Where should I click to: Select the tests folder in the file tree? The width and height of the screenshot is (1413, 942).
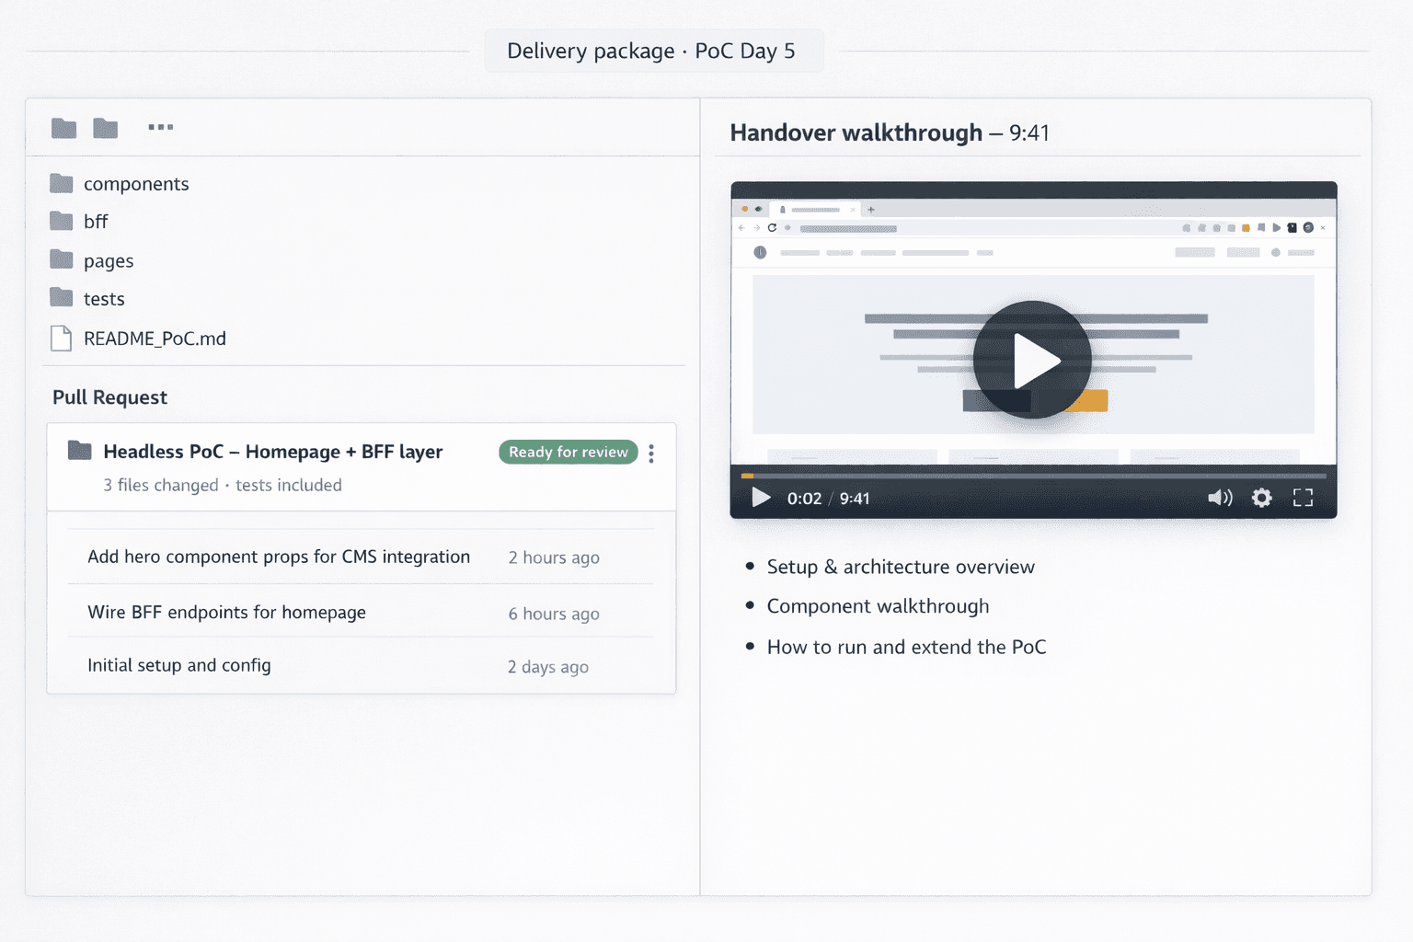pyautogui.click(x=104, y=298)
